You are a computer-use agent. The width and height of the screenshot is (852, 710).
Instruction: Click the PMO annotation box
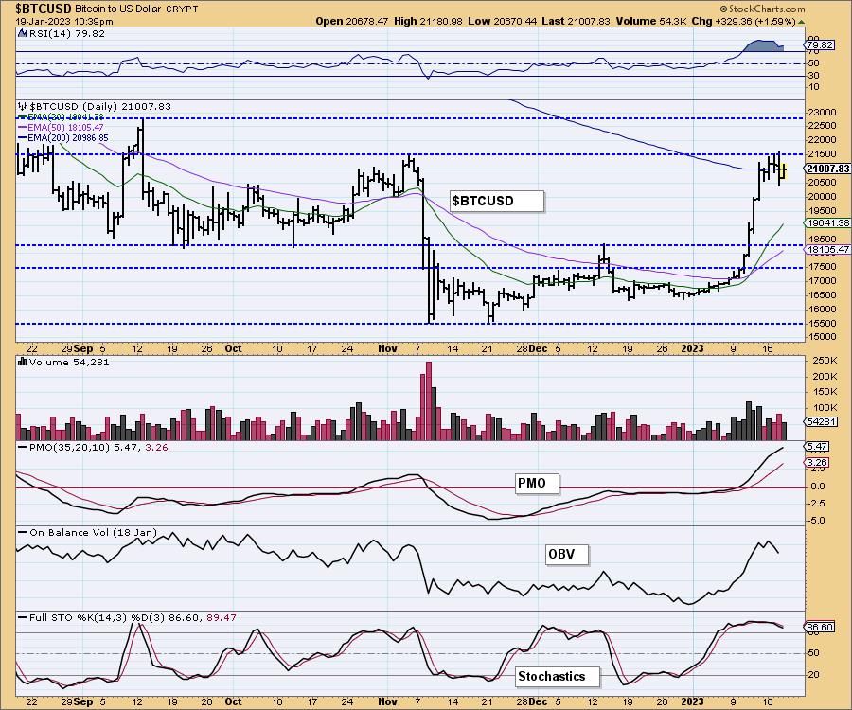pos(537,483)
